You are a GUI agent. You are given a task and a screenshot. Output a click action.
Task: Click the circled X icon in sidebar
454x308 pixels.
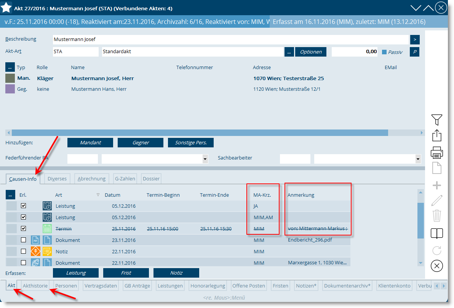tap(436, 266)
